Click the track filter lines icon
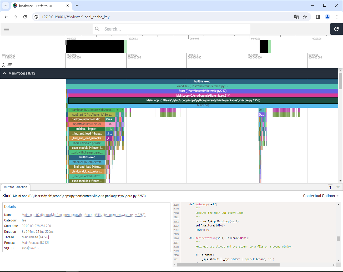343x272 pixels. coord(10,65)
